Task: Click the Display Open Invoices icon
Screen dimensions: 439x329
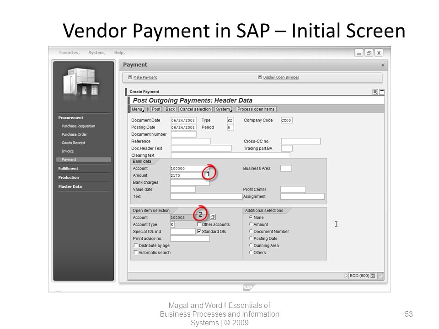Action: (260, 77)
